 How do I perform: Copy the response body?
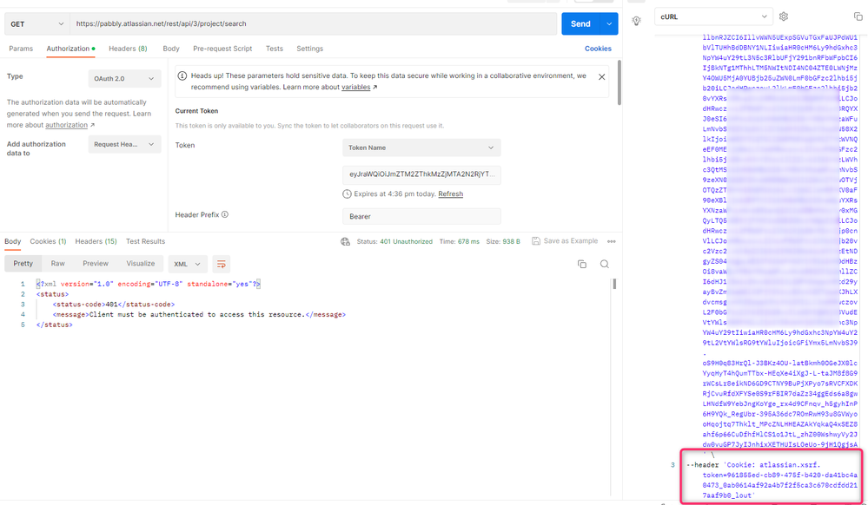click(582, 265)
